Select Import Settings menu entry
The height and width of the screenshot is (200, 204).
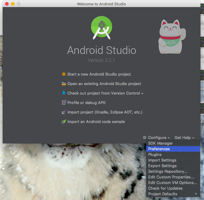pyautogui.click(x=173, y=160)
